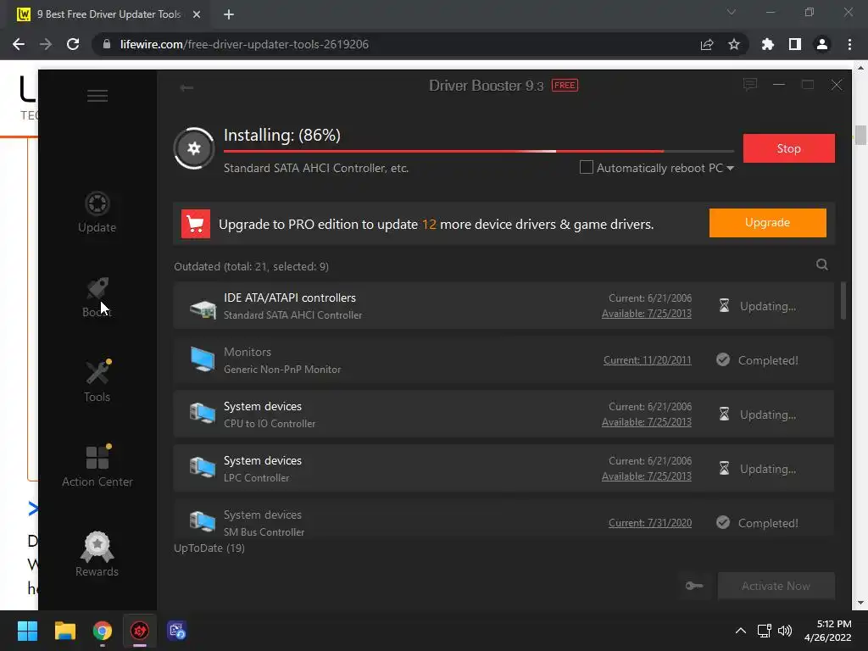Image resolution: width=868 pixels, height=651 pixels.
Task: Open Windows Start menu
Action: pos(27,631)
